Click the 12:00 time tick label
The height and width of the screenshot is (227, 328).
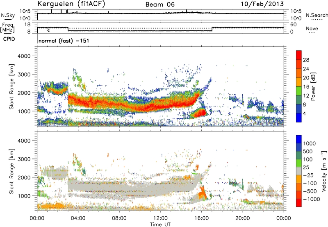tap(160, 218)
